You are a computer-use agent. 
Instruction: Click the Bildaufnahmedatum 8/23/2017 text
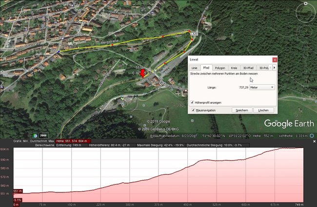(x=174, y=136)
